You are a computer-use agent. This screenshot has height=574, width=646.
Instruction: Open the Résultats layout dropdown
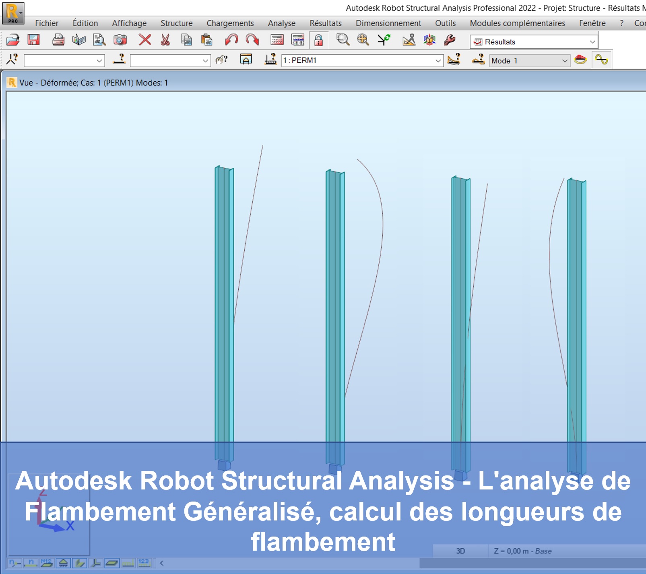click(x=533, y=41)
